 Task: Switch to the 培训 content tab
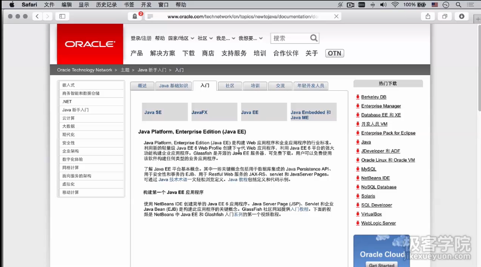(255, 86)
